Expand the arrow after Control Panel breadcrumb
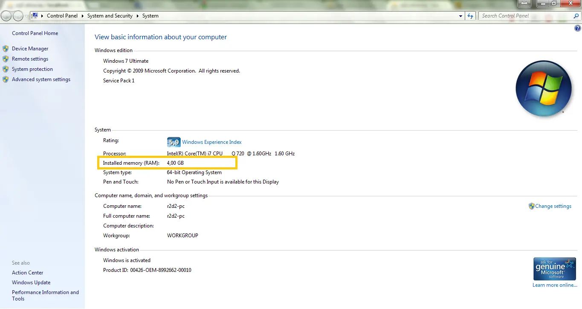 83,16
